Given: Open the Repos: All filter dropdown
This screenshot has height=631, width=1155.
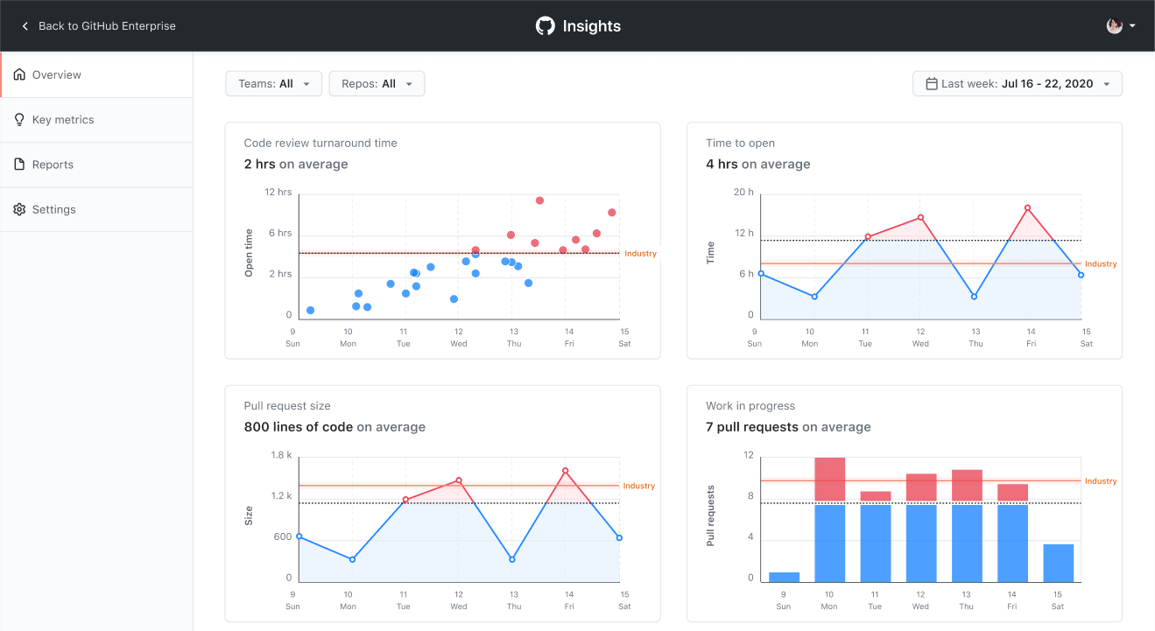Looking at the screenshot, I should pos(377,83).
